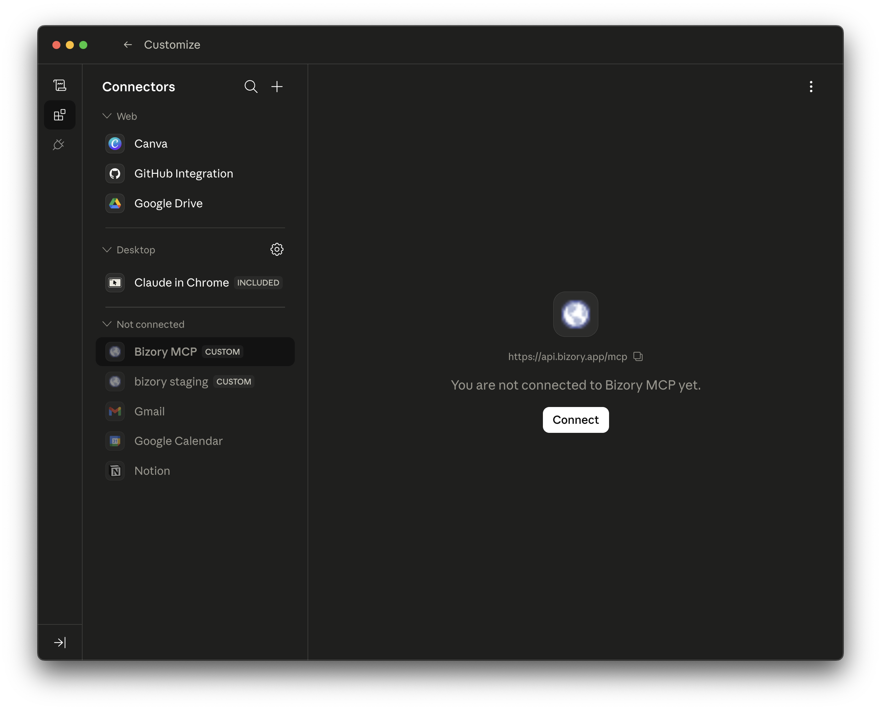Select the Connectors grid icon in sidebar
This screenshot has height=710, width=881.
[x=60, y=115]
